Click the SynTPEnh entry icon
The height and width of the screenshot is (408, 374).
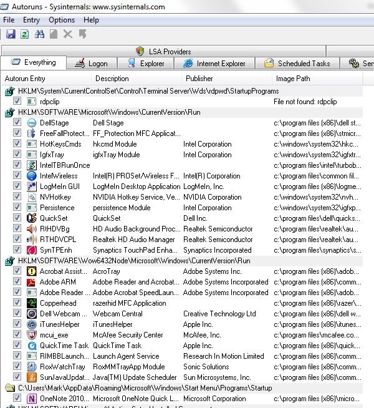coord(32,250)
